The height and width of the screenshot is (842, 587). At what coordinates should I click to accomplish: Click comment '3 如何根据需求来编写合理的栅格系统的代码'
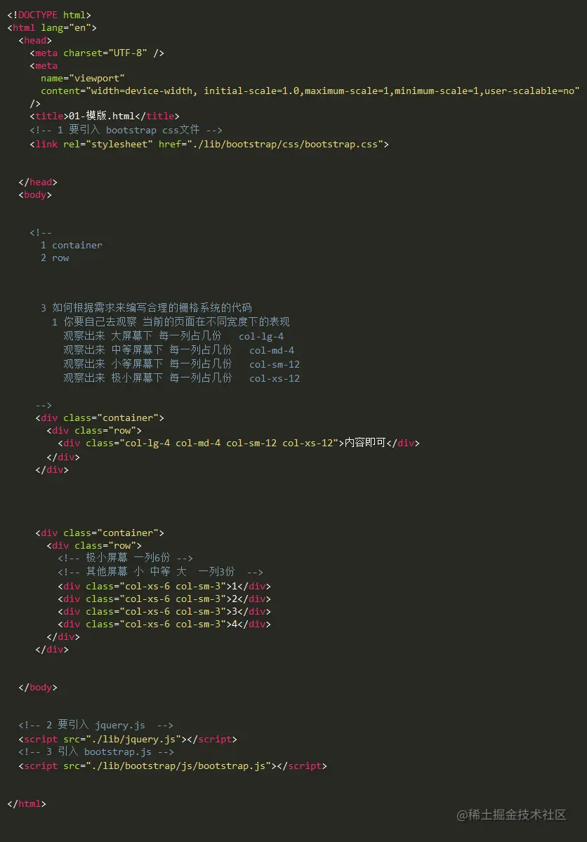[146, 307]
